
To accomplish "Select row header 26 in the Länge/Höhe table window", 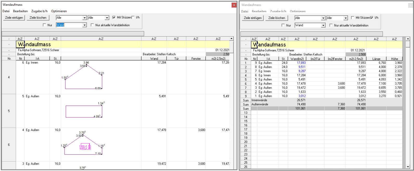I will [246, 167].
